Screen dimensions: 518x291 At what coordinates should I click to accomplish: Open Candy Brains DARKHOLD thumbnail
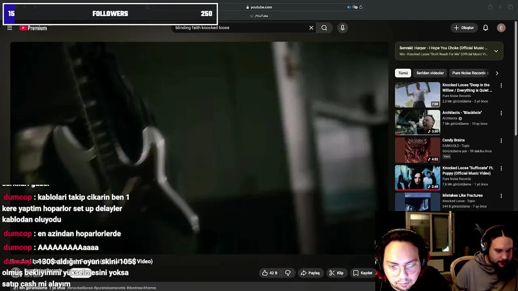(417, 150)
